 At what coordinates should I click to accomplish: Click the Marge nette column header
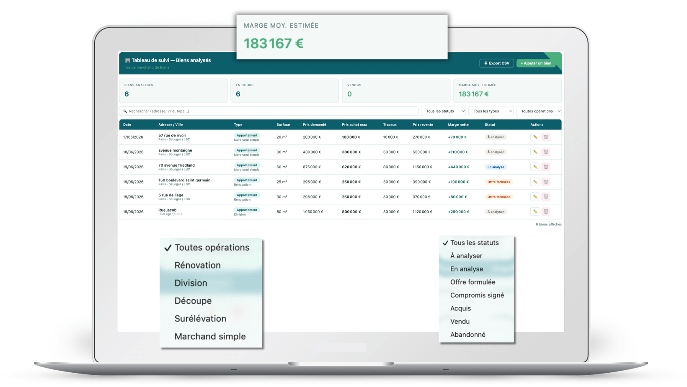click(x=458, y=125)
